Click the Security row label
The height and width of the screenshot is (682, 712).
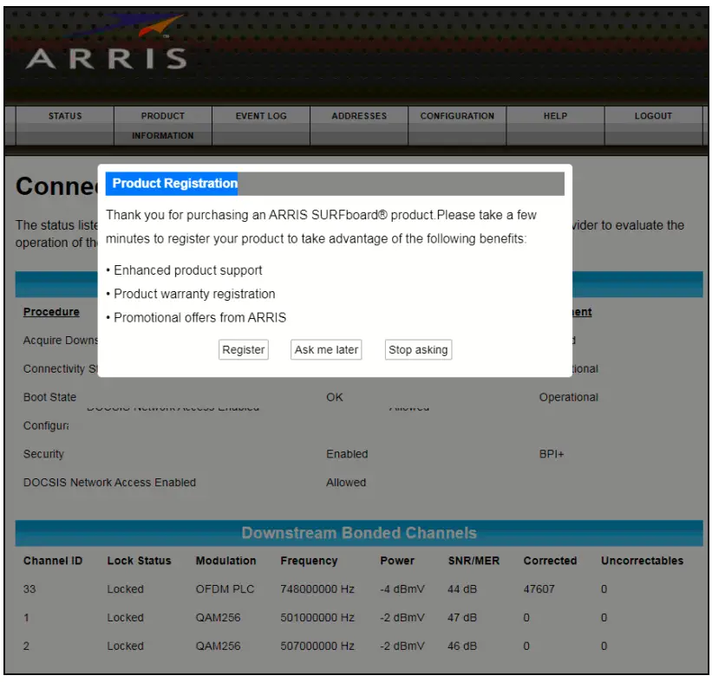(43, 454)
